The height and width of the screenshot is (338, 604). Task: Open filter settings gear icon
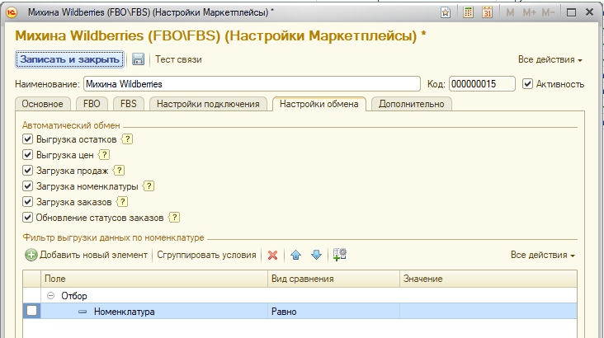click(x=340, y=255)
